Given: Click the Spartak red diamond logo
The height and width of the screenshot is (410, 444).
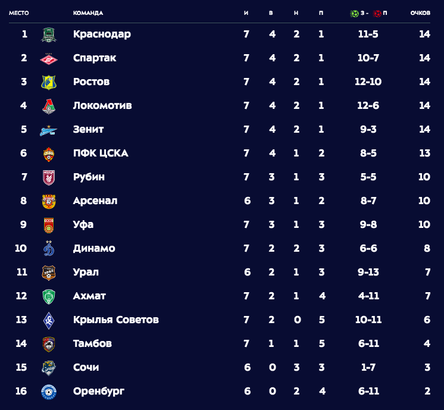Looking at the screenshot, I should (49, 58).
